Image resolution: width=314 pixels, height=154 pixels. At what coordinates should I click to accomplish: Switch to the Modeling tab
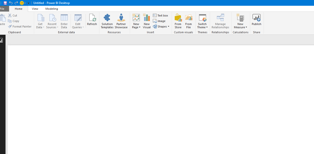(x=52, y=9)
